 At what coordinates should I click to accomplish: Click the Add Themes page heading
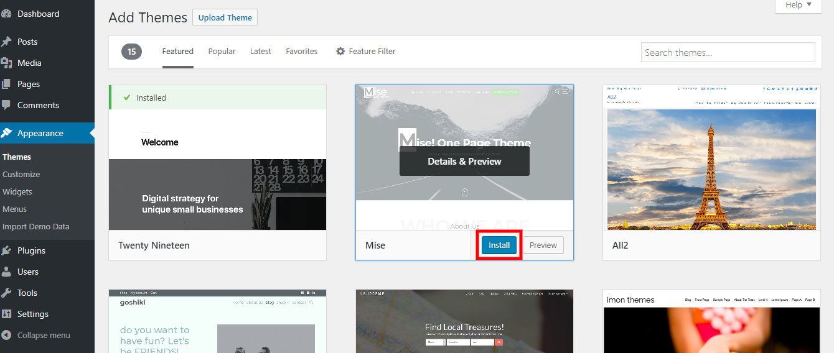148,17
